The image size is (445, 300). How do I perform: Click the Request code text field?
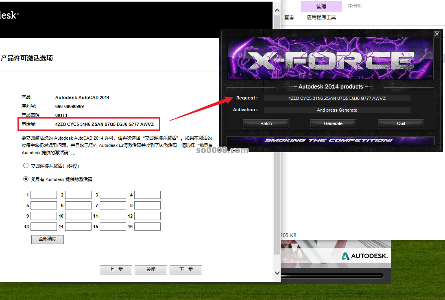coord(337,98)
